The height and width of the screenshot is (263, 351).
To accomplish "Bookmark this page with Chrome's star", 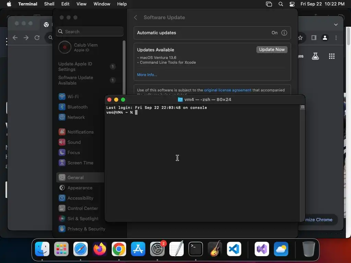I will point(300,38).
